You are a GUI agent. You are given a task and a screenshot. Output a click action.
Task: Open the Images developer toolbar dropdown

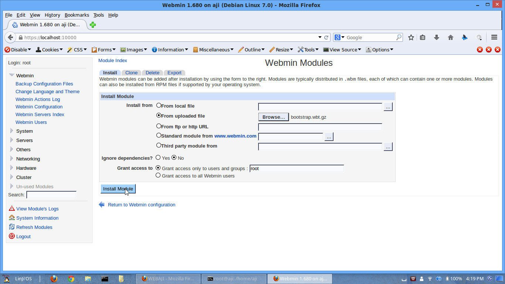(133, 50)
